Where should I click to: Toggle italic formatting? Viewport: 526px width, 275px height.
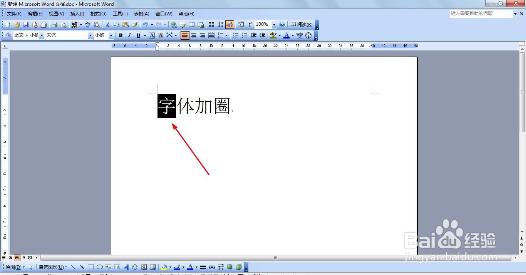click(129, 35)
